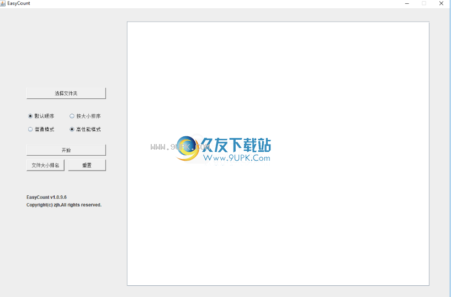The height and width of the screenshot is (297, 451).
Task: Select the 默认顺序 radio option
Action: click(41, 116)
